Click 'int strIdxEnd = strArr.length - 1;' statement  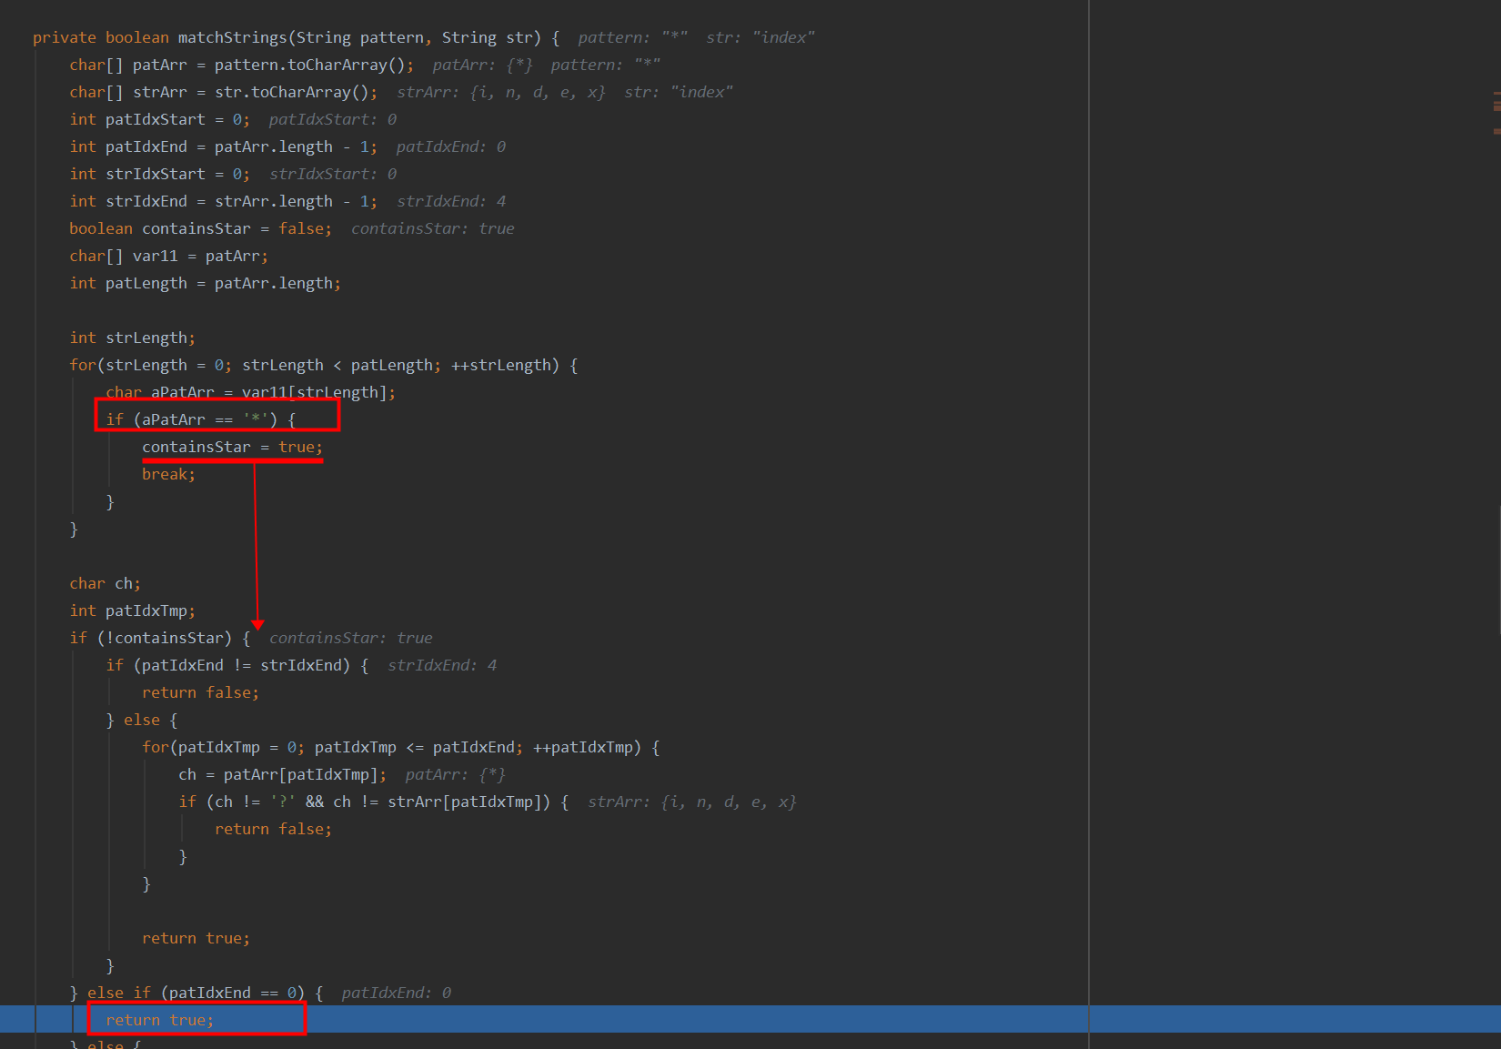[223, 201]
